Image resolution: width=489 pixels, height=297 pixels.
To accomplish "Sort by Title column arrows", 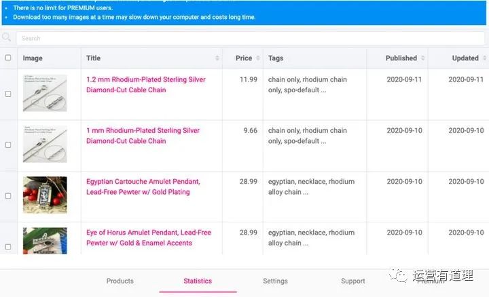I will (217, 58).
